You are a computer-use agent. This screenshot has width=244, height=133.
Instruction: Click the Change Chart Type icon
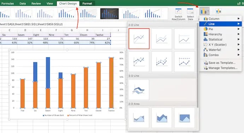pyautogui.click(x=204, y=11)
